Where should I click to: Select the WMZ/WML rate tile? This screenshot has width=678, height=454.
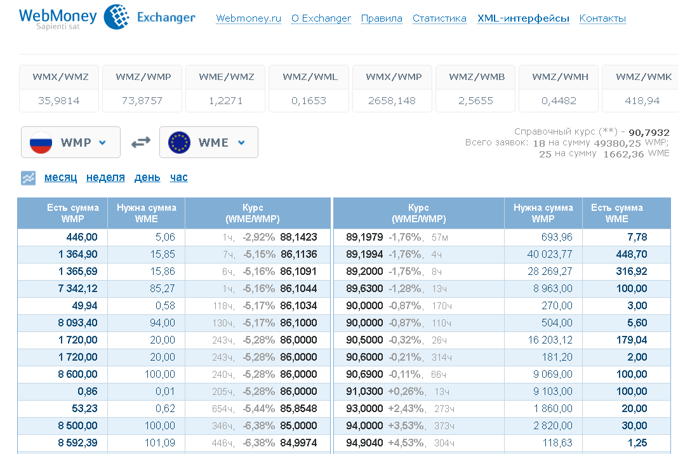tap(309, 89)
